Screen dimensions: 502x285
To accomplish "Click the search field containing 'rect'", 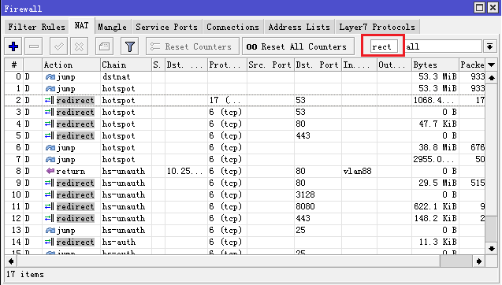I will [x=385, y=46].
